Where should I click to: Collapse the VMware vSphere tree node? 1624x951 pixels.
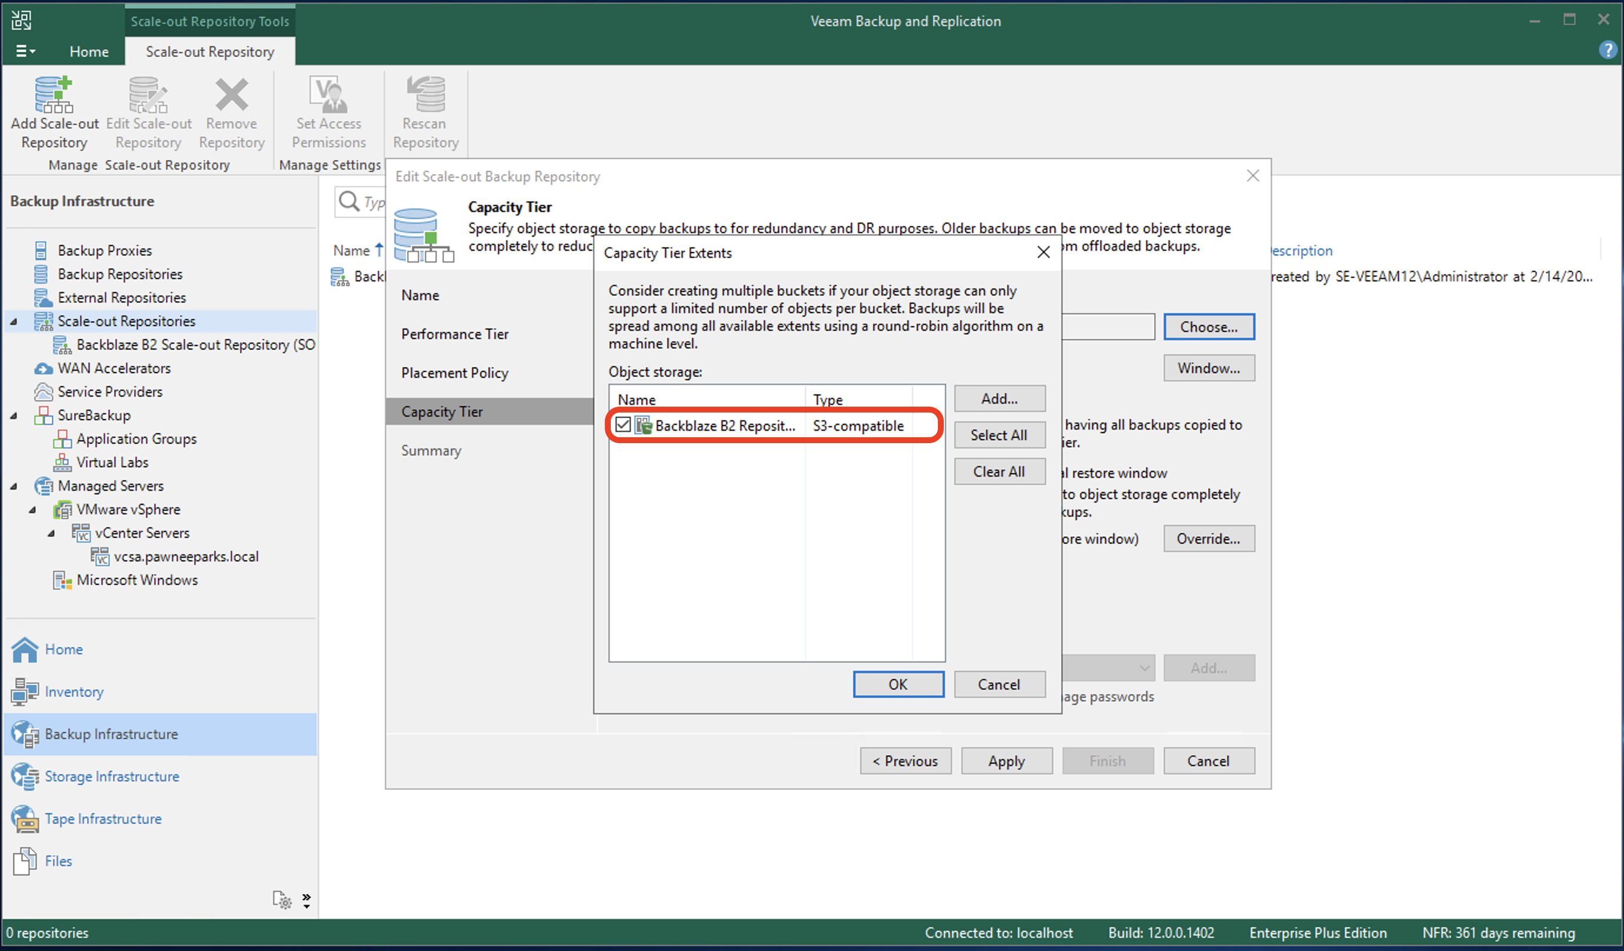click(32, 510)
